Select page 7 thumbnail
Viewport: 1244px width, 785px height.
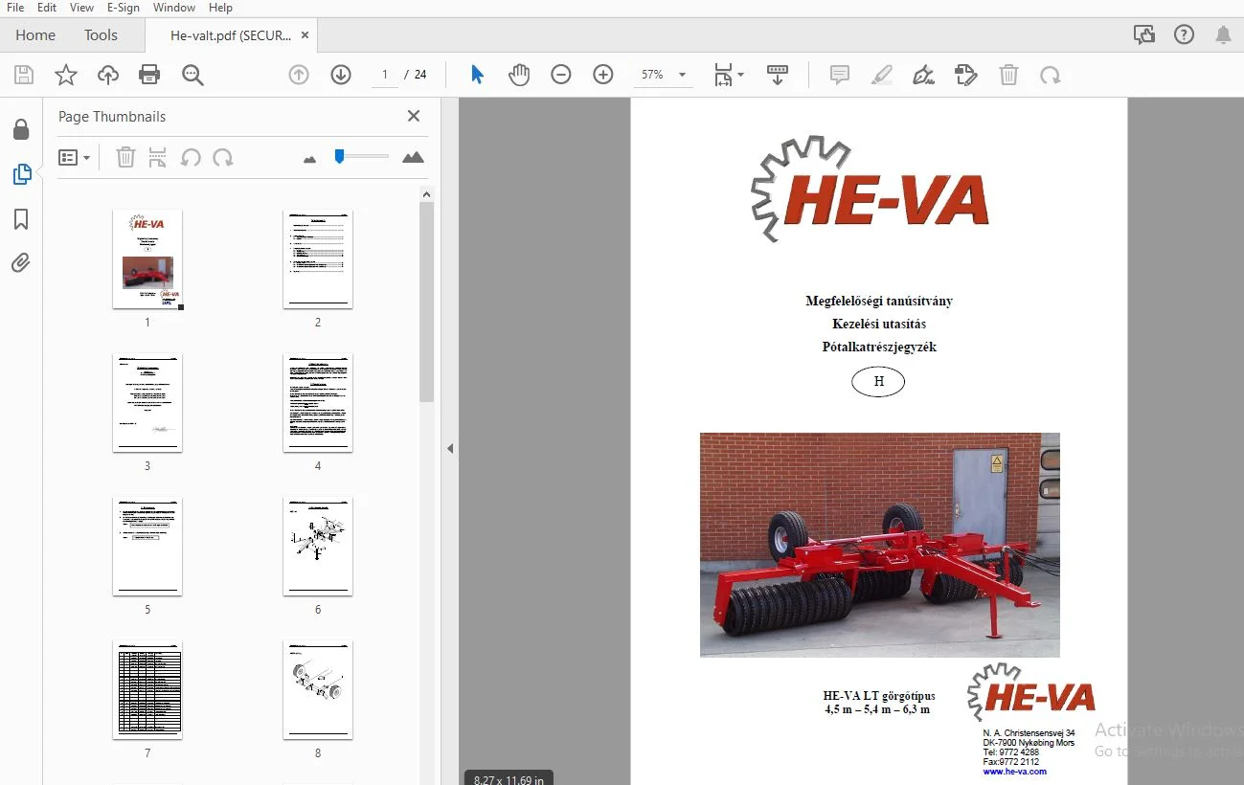click(x=147, y=689)
